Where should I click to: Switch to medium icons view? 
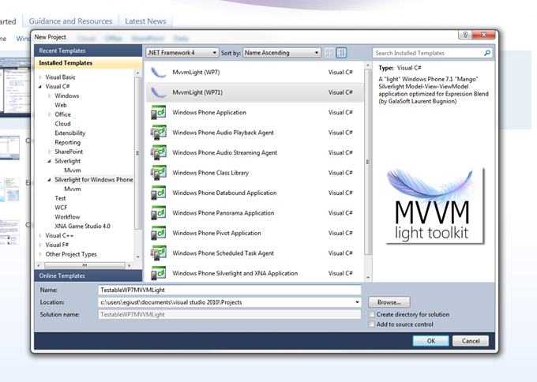(x=341, y=53)
